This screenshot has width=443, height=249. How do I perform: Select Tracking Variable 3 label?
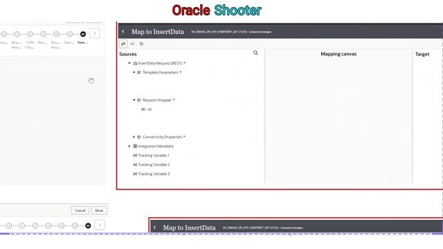click(154, 174)
